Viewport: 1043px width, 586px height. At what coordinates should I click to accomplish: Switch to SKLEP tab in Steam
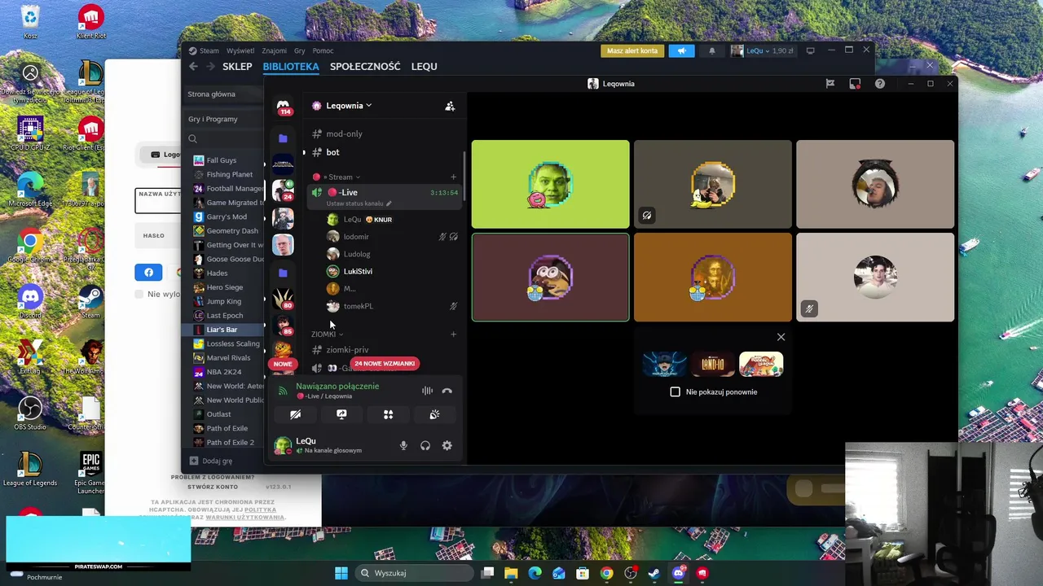pos(237,67)
